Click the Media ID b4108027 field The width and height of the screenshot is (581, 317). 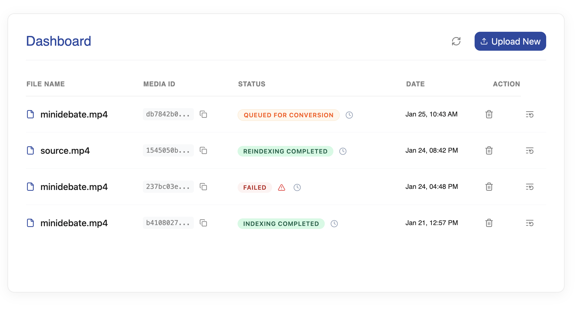tap(168, 223)
